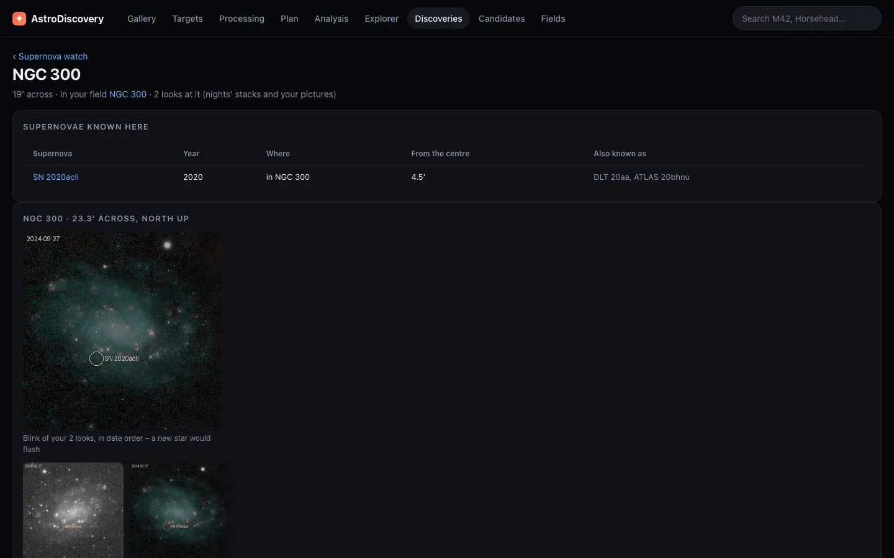Open the grayscale NGC 300 thumbnail
The height and width of the screenshot is (558, 894).
tap(73, 510)
